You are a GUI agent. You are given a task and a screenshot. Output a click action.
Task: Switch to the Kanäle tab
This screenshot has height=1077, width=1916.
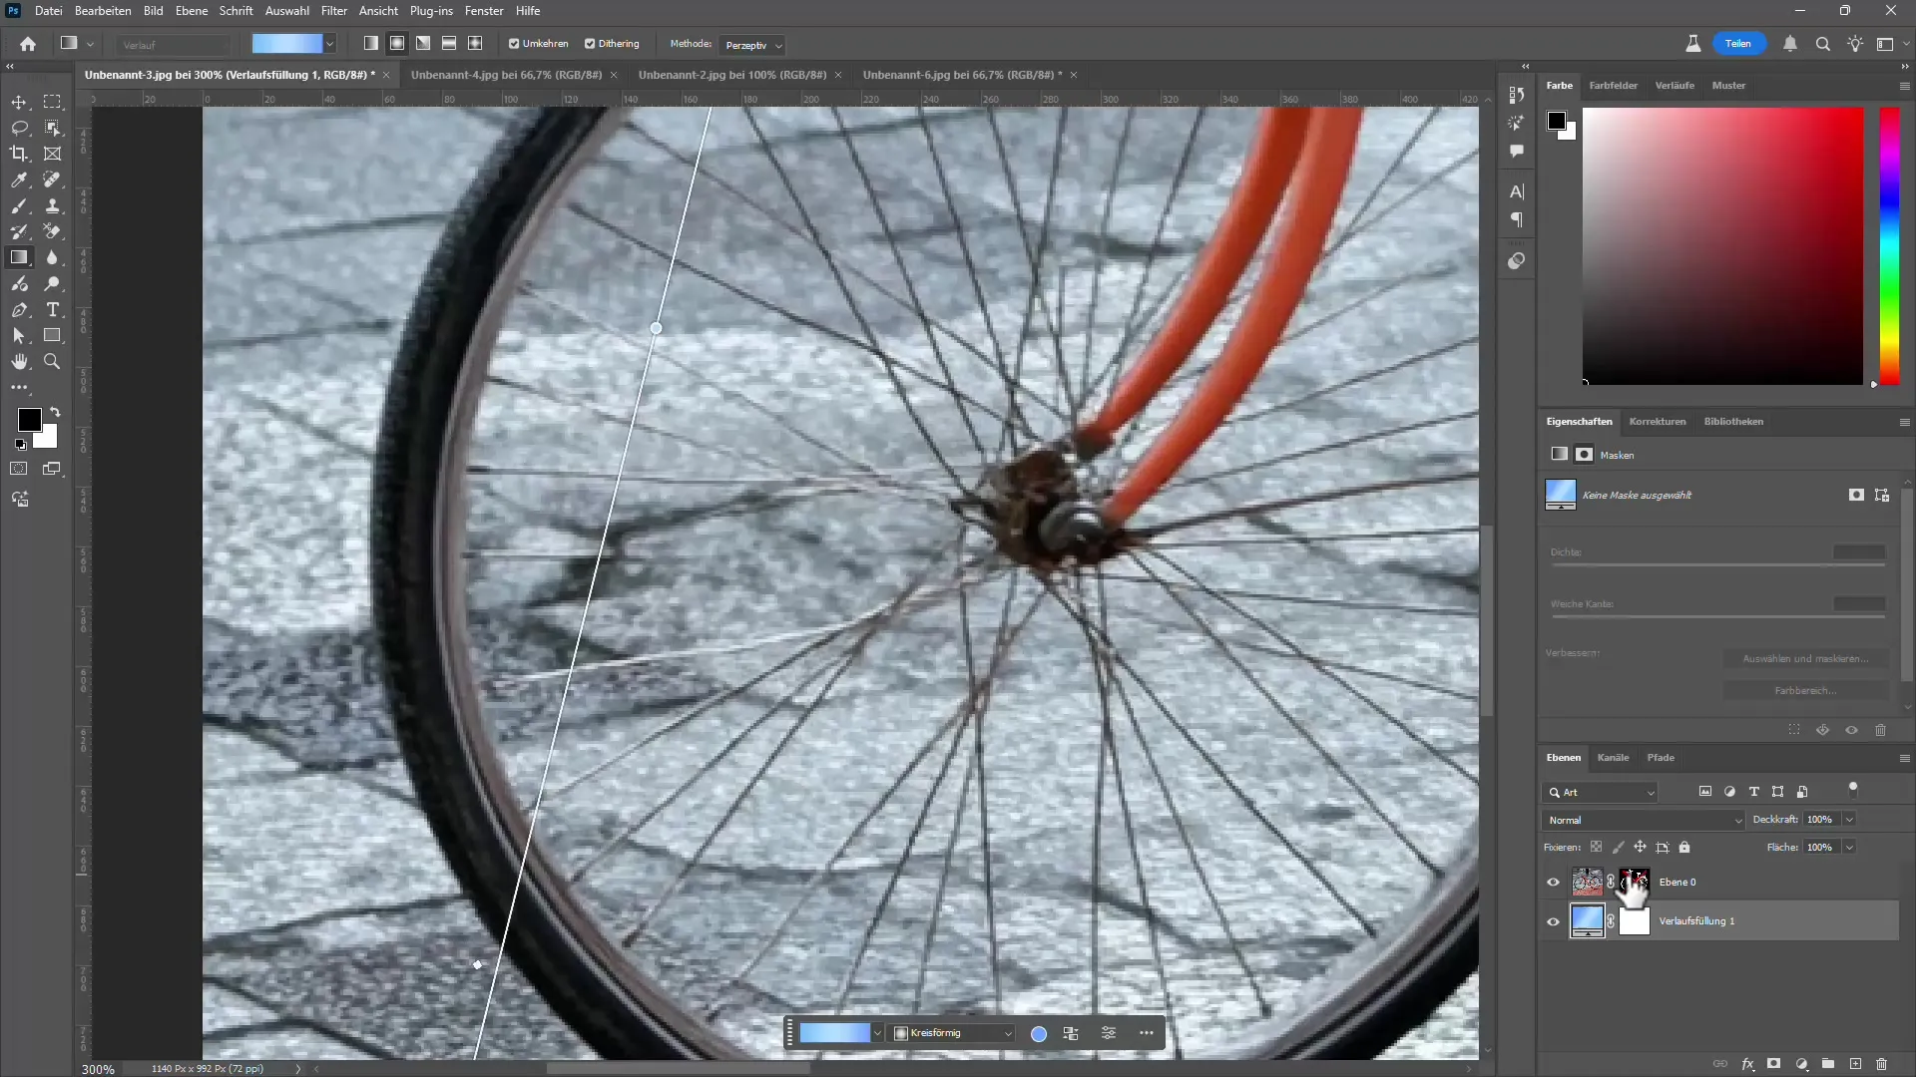[1613, 758]
